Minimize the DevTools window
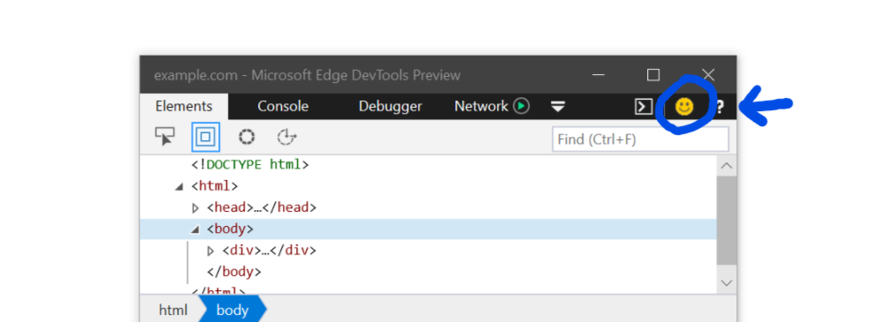 [599, 74]
